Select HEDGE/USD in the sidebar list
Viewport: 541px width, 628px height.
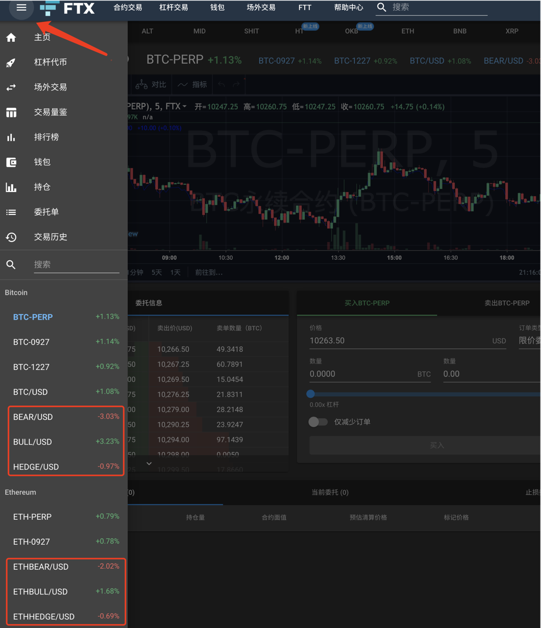click(64, 467)
